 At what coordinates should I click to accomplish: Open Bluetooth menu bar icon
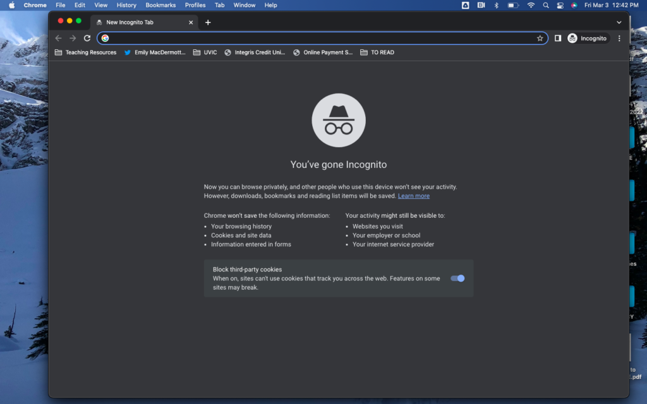coord(497,5)
